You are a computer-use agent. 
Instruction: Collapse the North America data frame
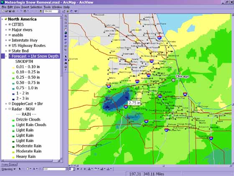pyautogui.click(x=2, y=19)
